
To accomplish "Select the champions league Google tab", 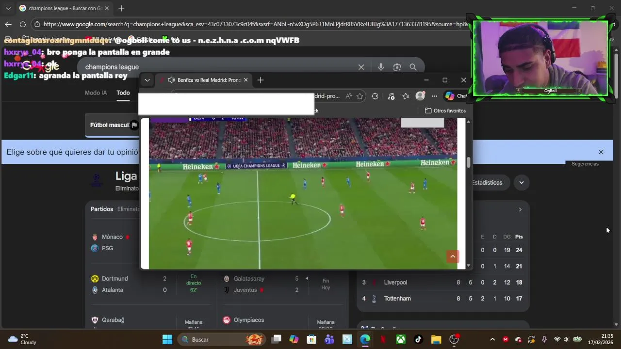I will [x=64, y=8].
